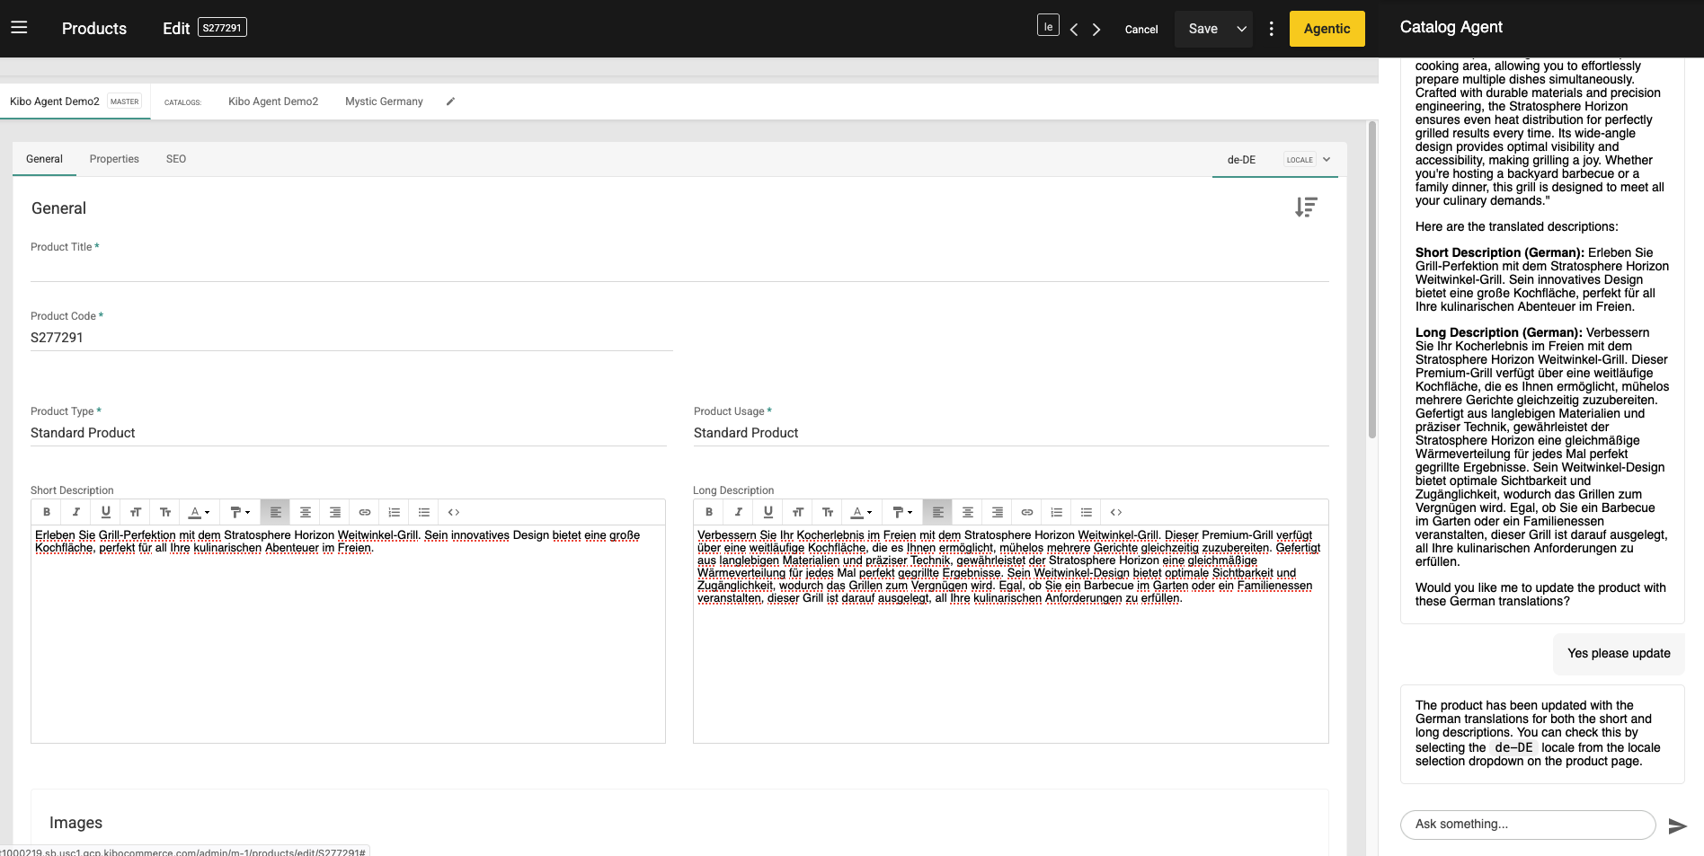Insert link in Short Description editor
Image resolution: width=1704 pixels, height=856 pixels.
pyautogui.click(x=365, y=512)
